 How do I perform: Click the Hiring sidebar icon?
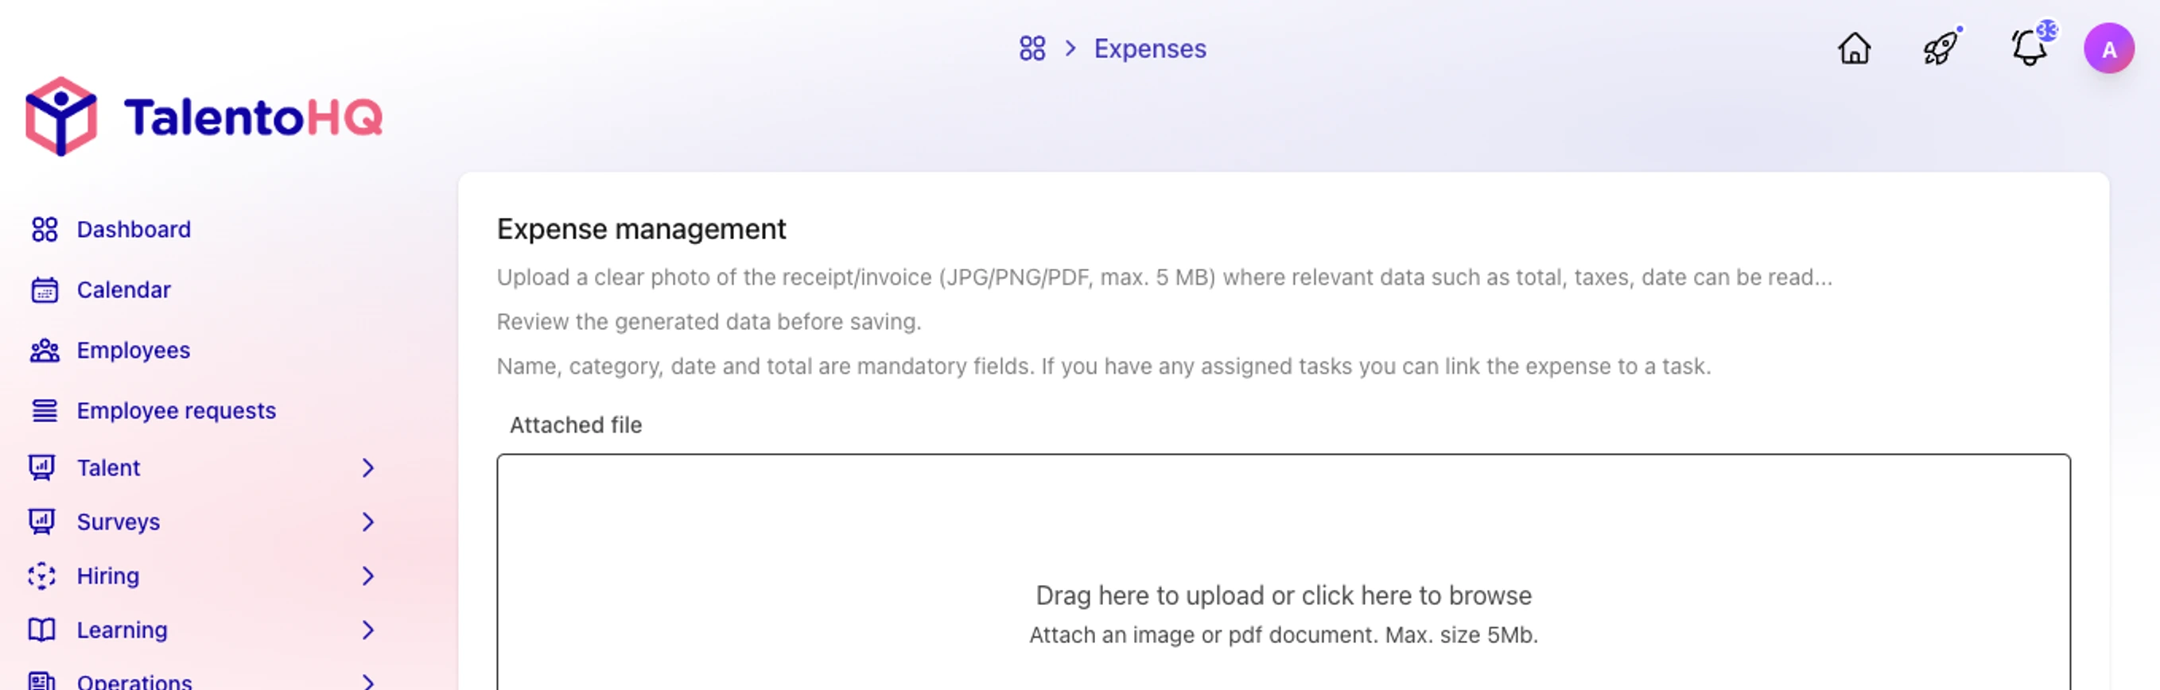pos(42,576)
